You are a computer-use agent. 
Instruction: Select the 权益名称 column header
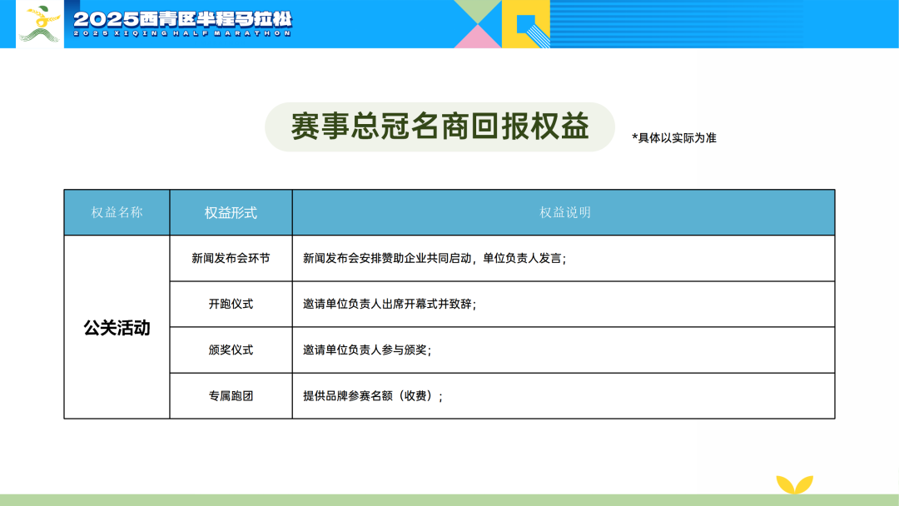click(117, 212)
